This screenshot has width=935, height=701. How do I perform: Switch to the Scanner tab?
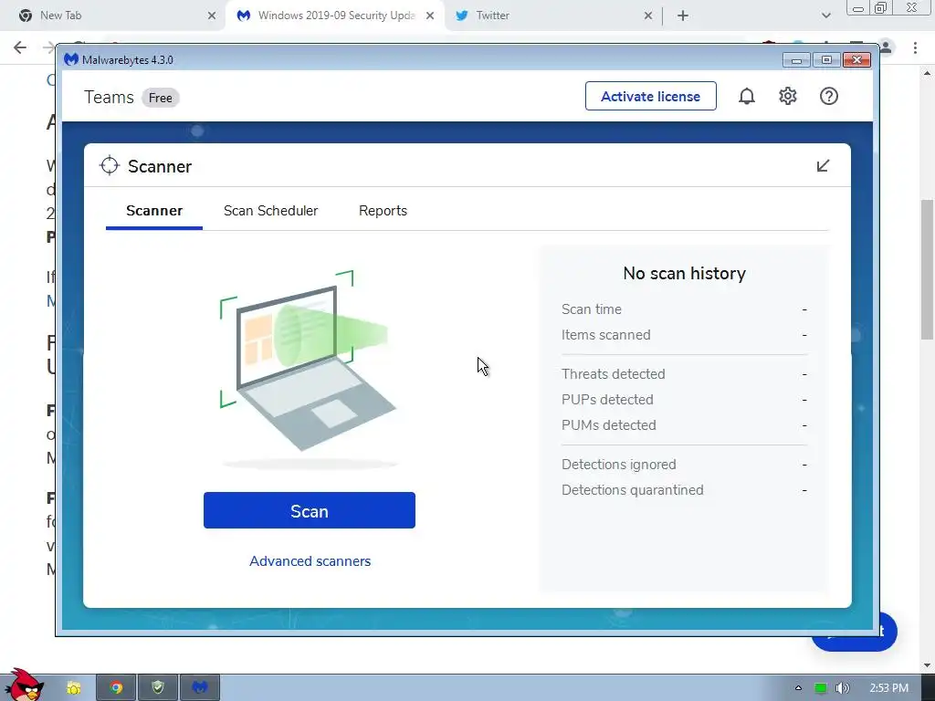[154, 211]
